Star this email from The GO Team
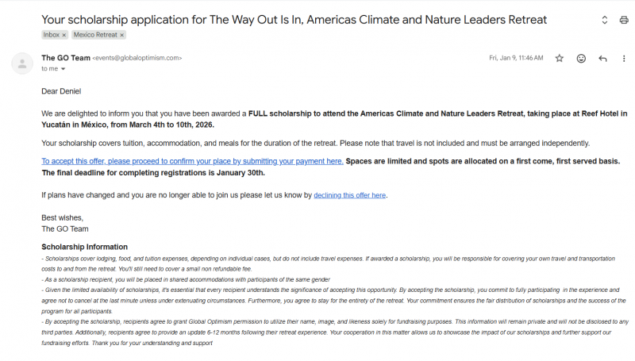 (x=559, y=58)
